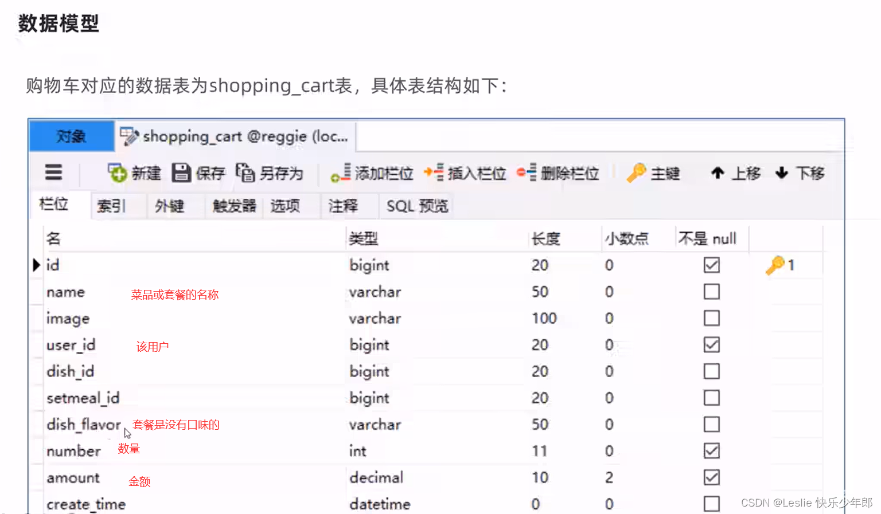The height and width of the screenshot is (514, 881).
Task: Switch to the 注释 (Comment) tab
Action: [343, 206]
